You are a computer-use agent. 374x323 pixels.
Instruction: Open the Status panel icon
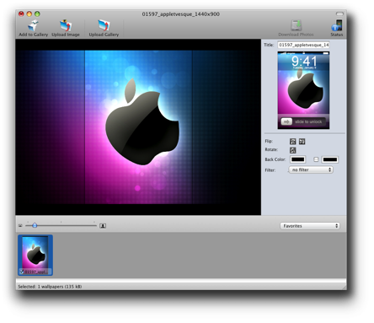[336, 28]
